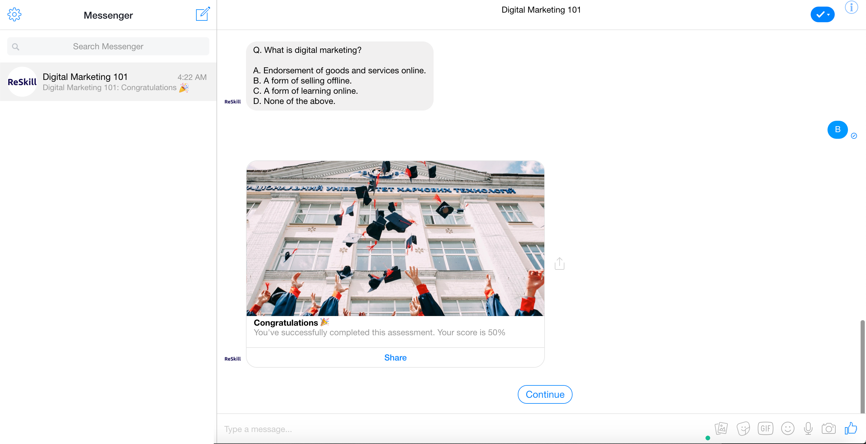This screenshot has width=866, height=444.
Task: Open the conversation info panel
Action: [851, 8]
